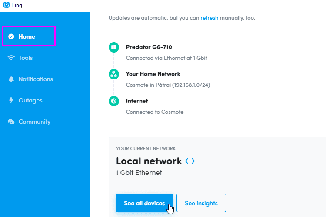The image size is (326, 217).
Task: Click the Outages lightning bolt icon
Action: (x=11, y=100)
